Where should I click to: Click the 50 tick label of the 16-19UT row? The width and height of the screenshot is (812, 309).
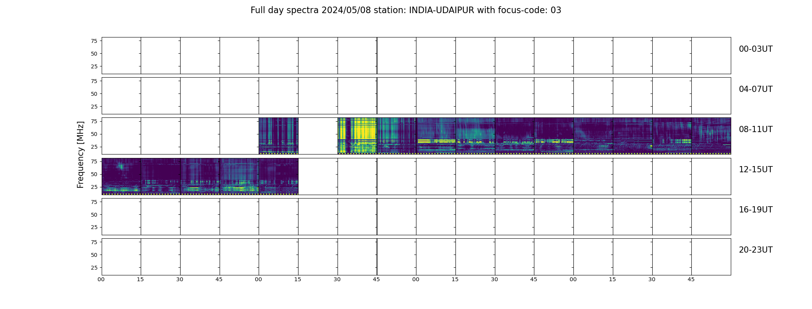tap(94, 215)
